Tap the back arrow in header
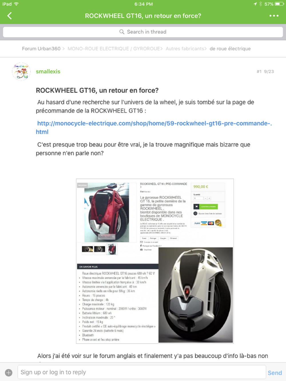 click(9, 16)
